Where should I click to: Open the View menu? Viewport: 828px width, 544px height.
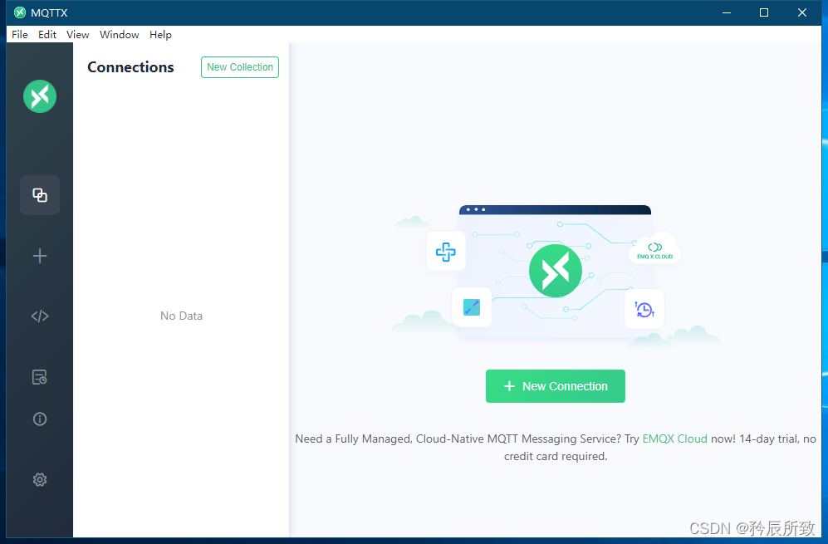(x=77, y=34)
